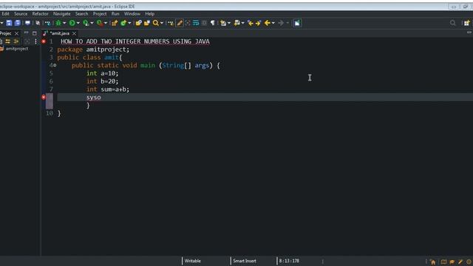The image size is (473, 266).
Task: Click the home icon in status bar
Action: click(x=433, y=262)
